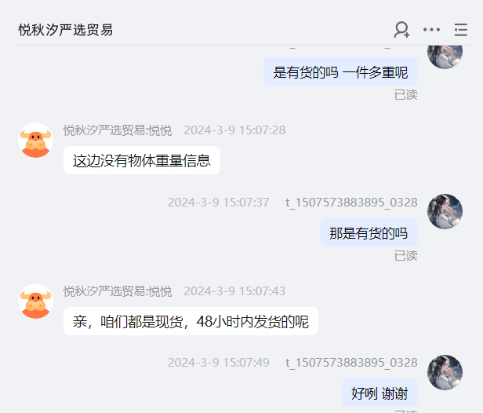This screenshot has width=483, height=413.
Task: Click the message about 48小时内发货
Action: (x=191, y=321)
